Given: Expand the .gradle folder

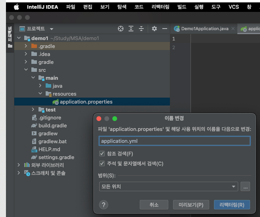Looking at the screenshot, I should (26, 46).
